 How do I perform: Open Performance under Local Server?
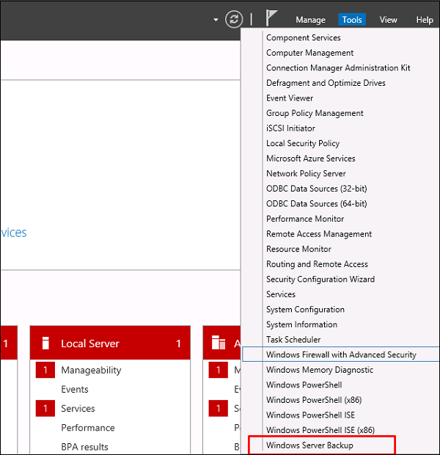pyautogui.click(x=88, y=427)
